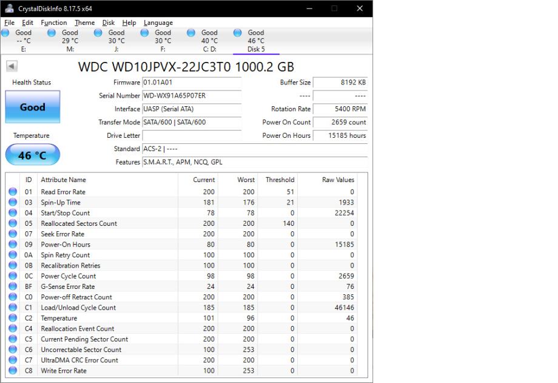Click the Power On Count value 2659 count
This screenshot has width=558, height=383.
pos(340,122)
